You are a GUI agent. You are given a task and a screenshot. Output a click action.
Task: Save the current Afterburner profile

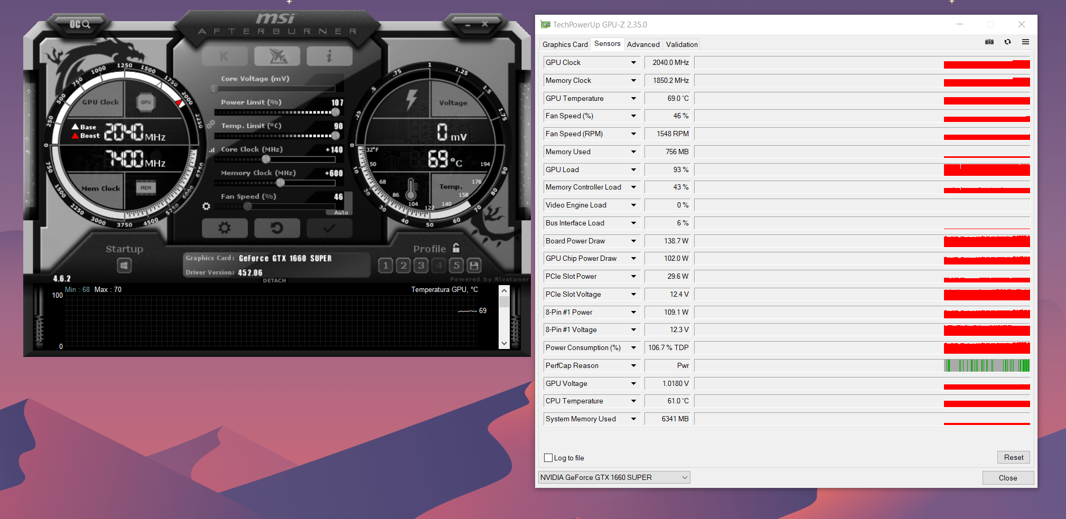pos(474,265)
